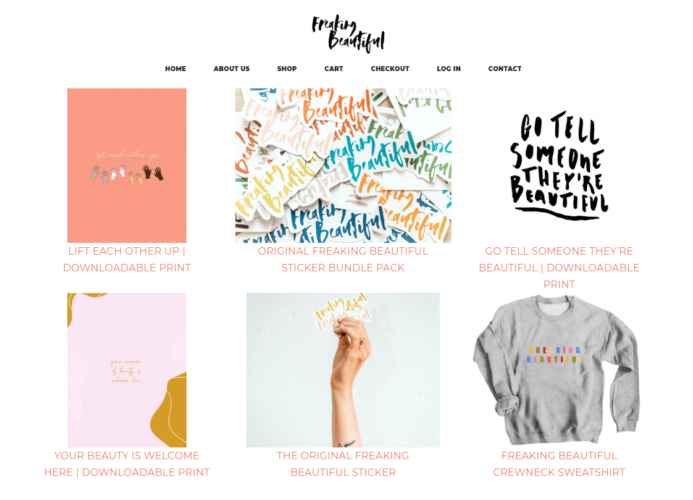Go to the ABOUT US page

point(232,69)
